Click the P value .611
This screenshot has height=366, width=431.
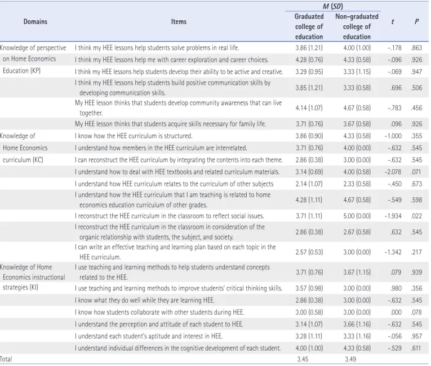click(x=416, y=348)
